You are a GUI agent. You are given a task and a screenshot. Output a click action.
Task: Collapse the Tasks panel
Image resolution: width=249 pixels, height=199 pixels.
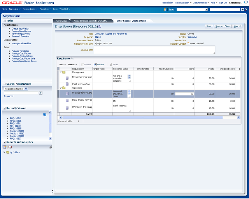5,21
